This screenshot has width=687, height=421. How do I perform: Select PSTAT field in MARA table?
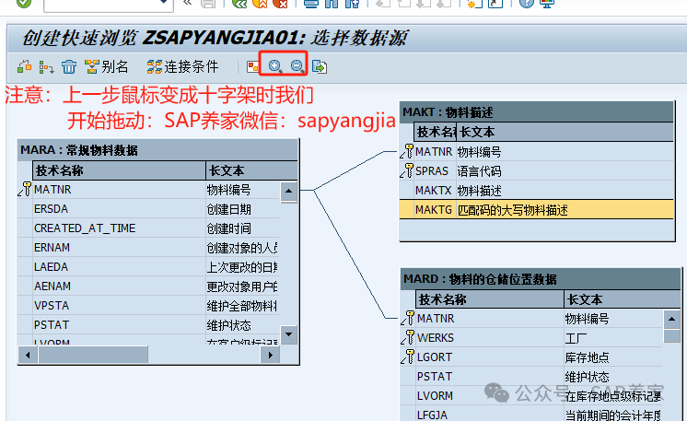click(148, 324)
